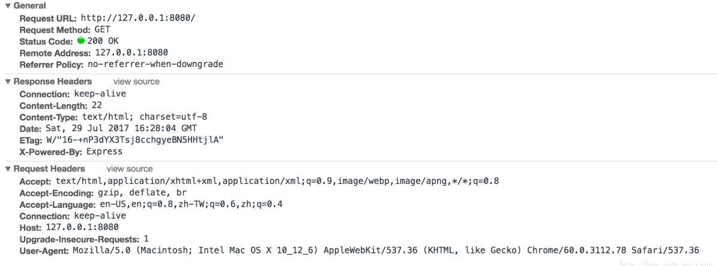
Task: Click view source beside Request Headers
Action: coord(130,169)
